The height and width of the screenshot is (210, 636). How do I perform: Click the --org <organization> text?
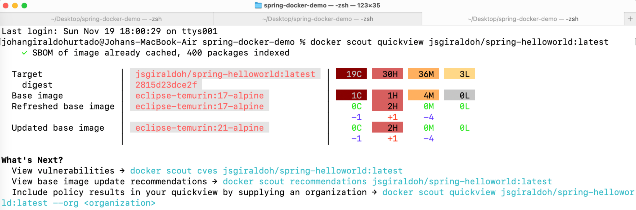coord(104,203)
